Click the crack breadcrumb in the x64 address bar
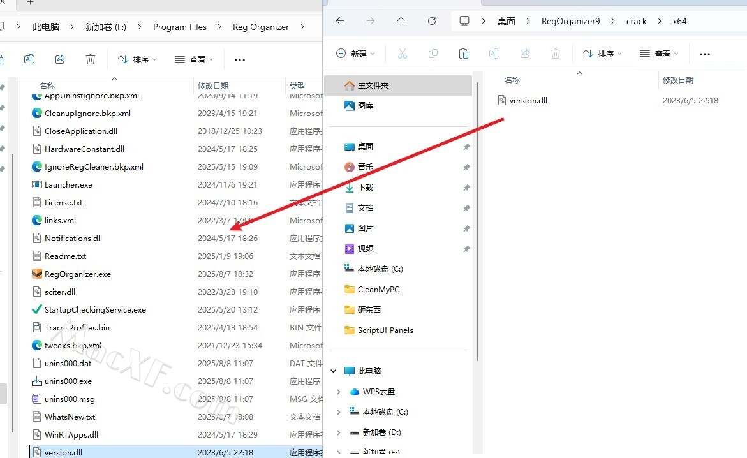 click(x=636, y=21)
